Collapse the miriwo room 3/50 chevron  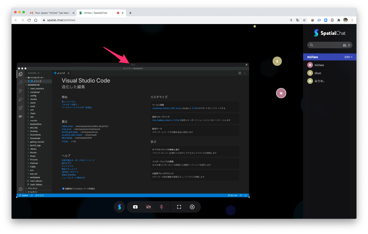pos(351,57)
